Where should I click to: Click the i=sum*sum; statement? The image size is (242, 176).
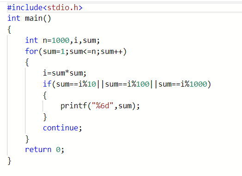65,73
